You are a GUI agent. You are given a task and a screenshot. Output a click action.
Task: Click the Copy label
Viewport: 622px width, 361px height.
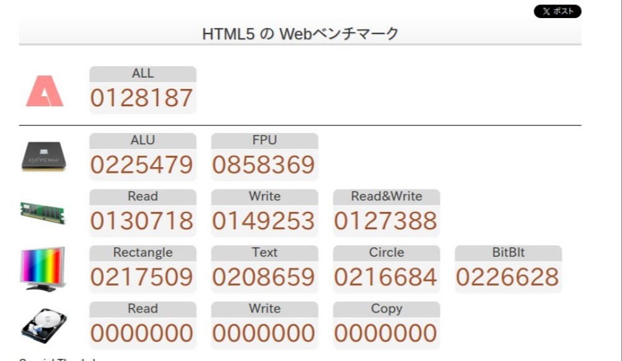pos(386,309)
